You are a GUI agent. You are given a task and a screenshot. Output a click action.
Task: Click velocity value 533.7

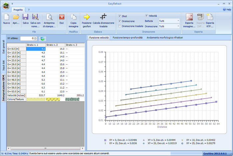(36, 96)
